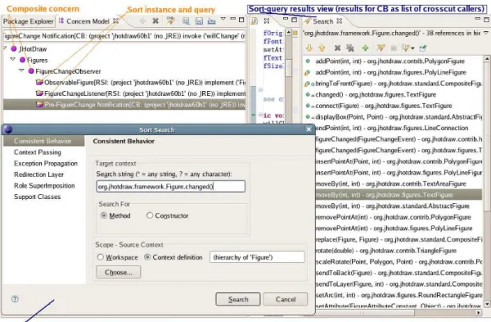Run the search again with the flashlight icon
The height and width of the screenshot is (322, 491).
pos(381,48)
